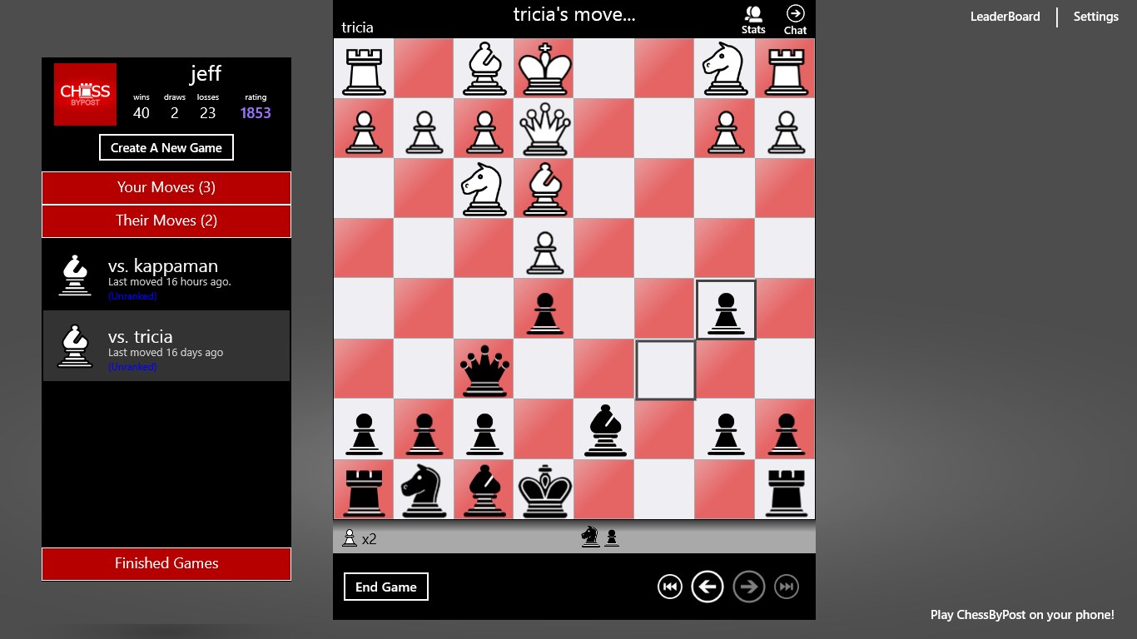Open the Settings menu
Screen dimensions: 1137x639
(x=1095, y=17)
